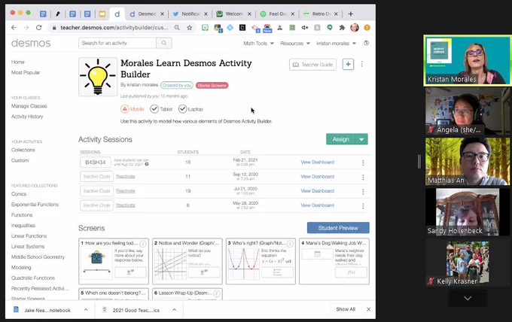Click the zoom magnifier in address bar
This screenshot has width=512, height=322.
177,28
